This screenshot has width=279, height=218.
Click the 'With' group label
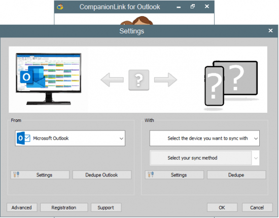click(x=149, y=120)
